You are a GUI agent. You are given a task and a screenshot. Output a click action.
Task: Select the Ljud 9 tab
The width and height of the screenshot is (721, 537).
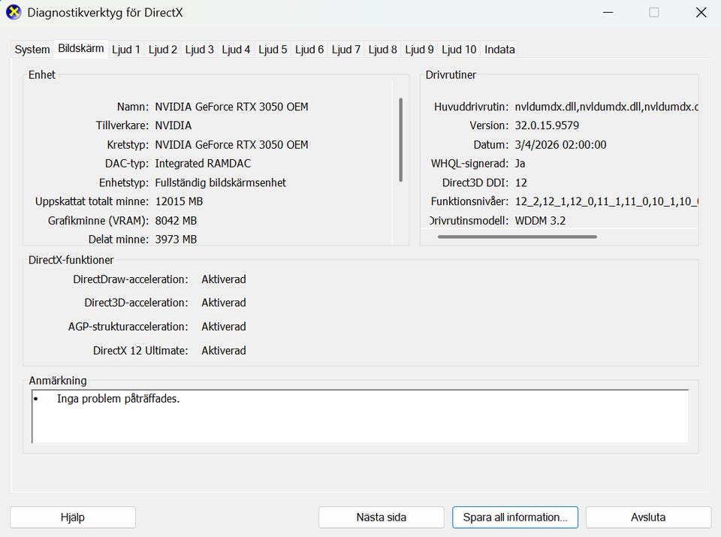[x=419, y=50]
